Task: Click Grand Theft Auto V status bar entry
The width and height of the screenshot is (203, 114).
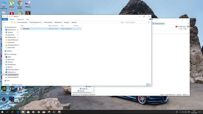Action: [170, 95]
